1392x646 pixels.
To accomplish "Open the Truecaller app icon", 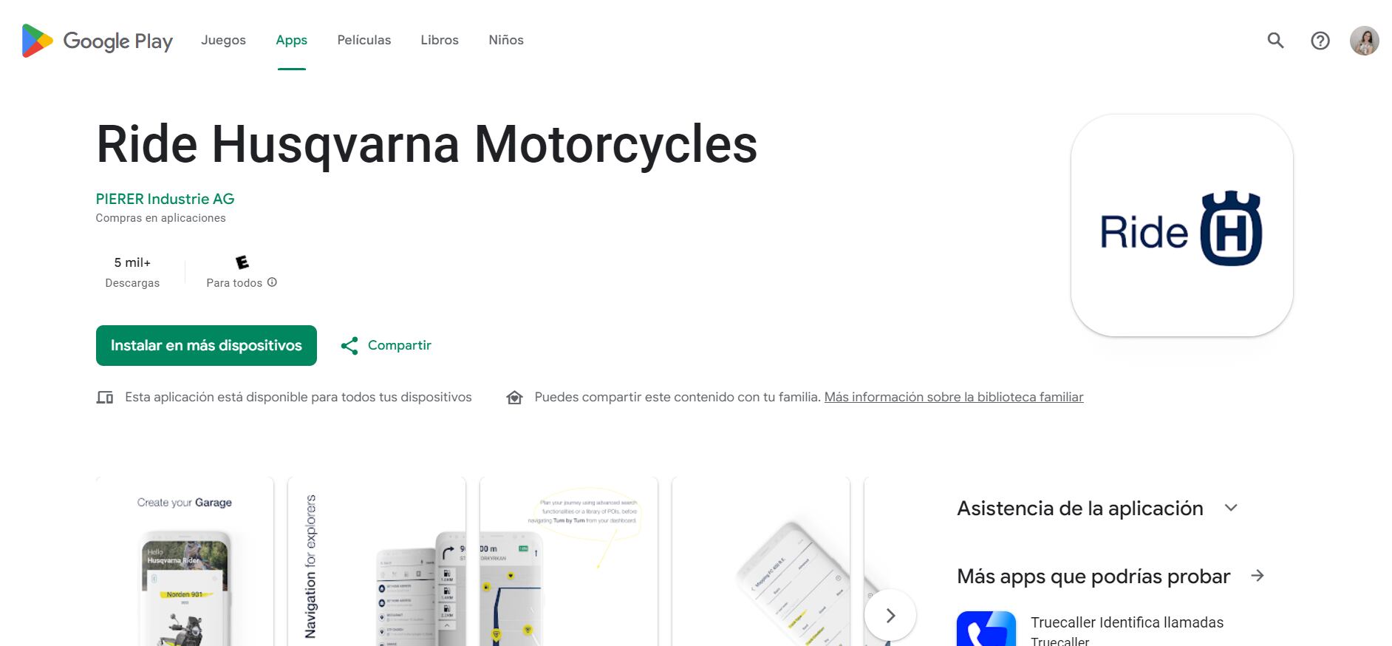I will coord(986,628).
